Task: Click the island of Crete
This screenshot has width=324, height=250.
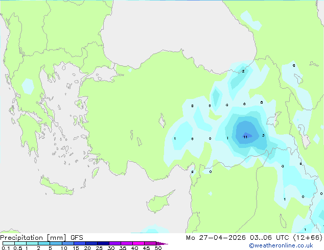Action: point(57,187)
